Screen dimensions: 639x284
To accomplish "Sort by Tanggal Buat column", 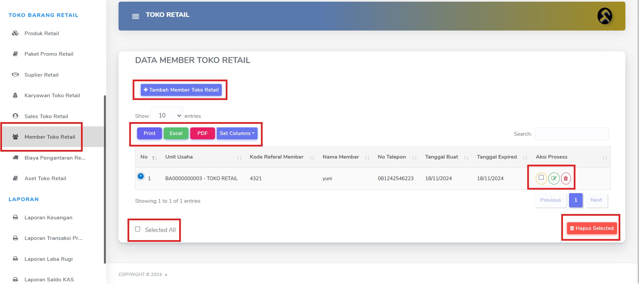I will (466, 158).
